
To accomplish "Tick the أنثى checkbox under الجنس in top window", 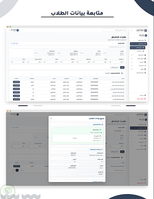I will (x=123, y=55).
